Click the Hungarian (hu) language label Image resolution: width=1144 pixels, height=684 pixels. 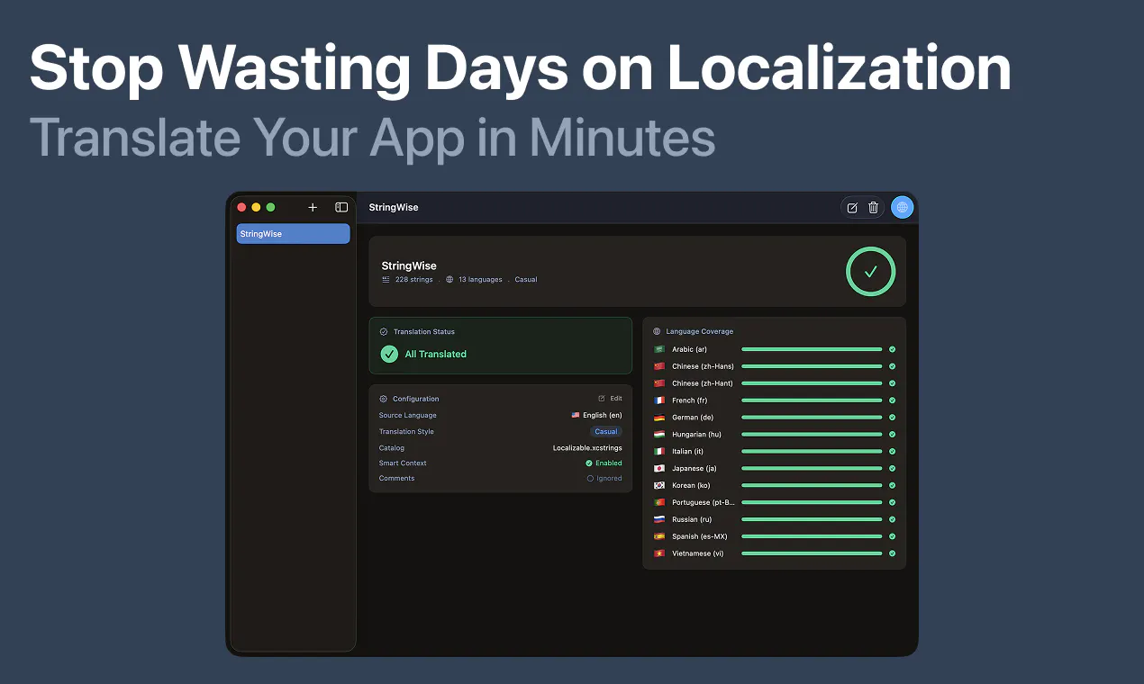click(x=696, y=435)
